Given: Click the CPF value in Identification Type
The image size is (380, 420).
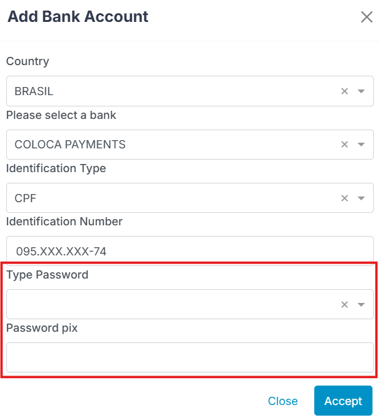Looking at the screenshot, I should coord(25,198).
